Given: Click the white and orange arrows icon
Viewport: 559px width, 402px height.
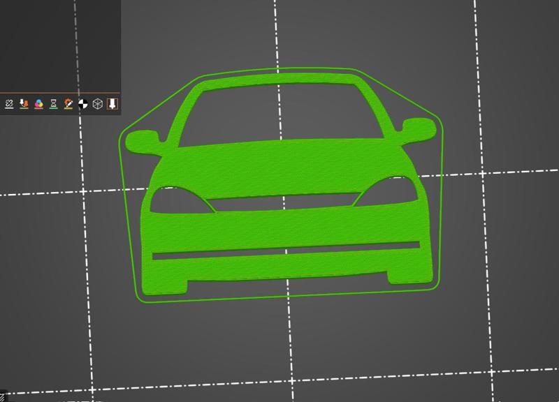Looking at the screenshot, I should pyautogui.click(x=24, y=103).
